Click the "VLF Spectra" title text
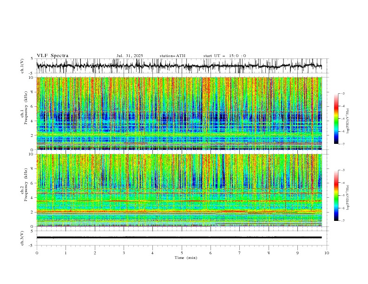368x284 pixels. [53, 56]
